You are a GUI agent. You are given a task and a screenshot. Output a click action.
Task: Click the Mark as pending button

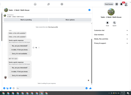26,20
